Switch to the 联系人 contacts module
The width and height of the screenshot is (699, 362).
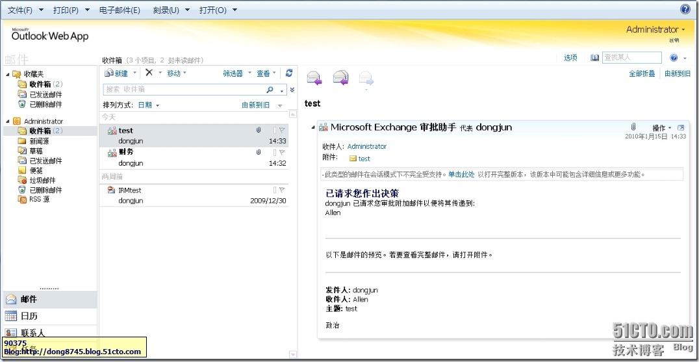point(49,332)
